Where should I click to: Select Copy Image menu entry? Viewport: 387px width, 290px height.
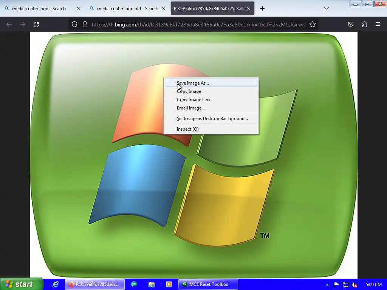[211, 91]
